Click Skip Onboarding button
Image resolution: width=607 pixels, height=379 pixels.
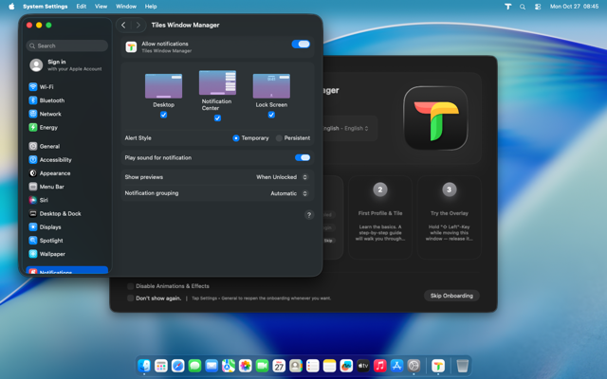pyautogui.click(x=451, y=296)
